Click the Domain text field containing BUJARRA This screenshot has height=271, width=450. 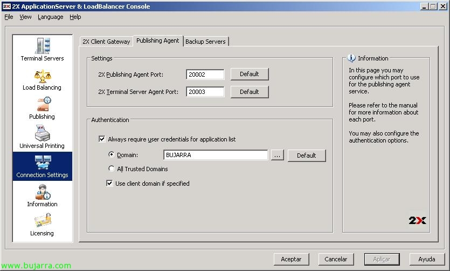(x=215, y=155)
